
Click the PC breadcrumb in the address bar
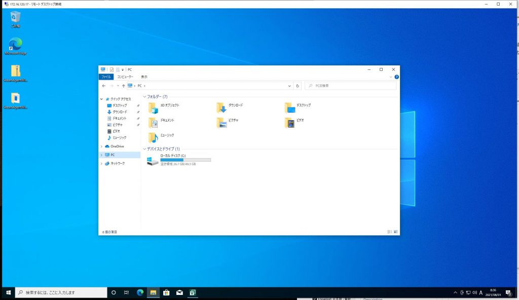140,86
